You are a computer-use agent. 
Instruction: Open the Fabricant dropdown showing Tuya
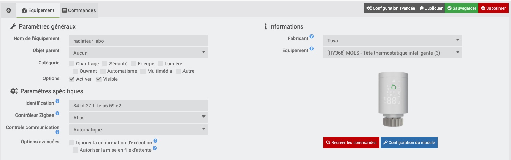(x=393, y=41)
